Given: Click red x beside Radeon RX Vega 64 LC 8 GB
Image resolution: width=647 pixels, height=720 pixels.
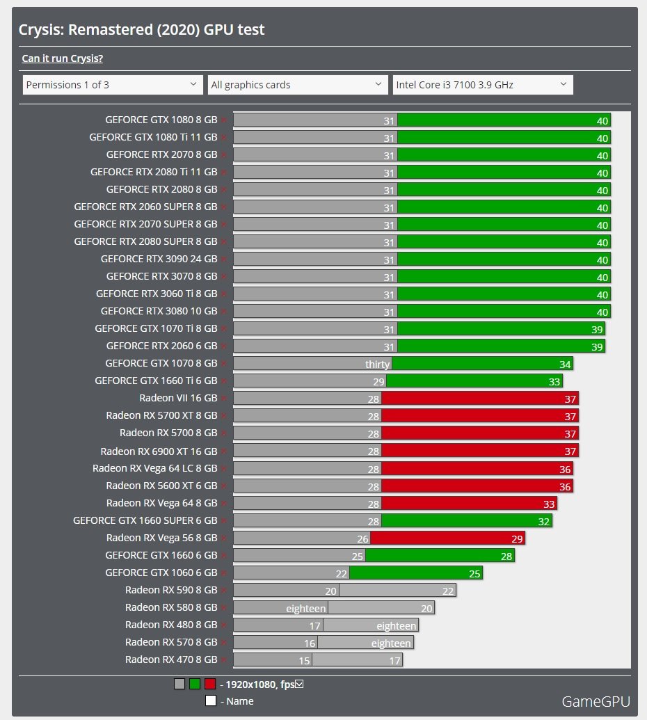Looking at the screenshot, I should coord(223,469).
